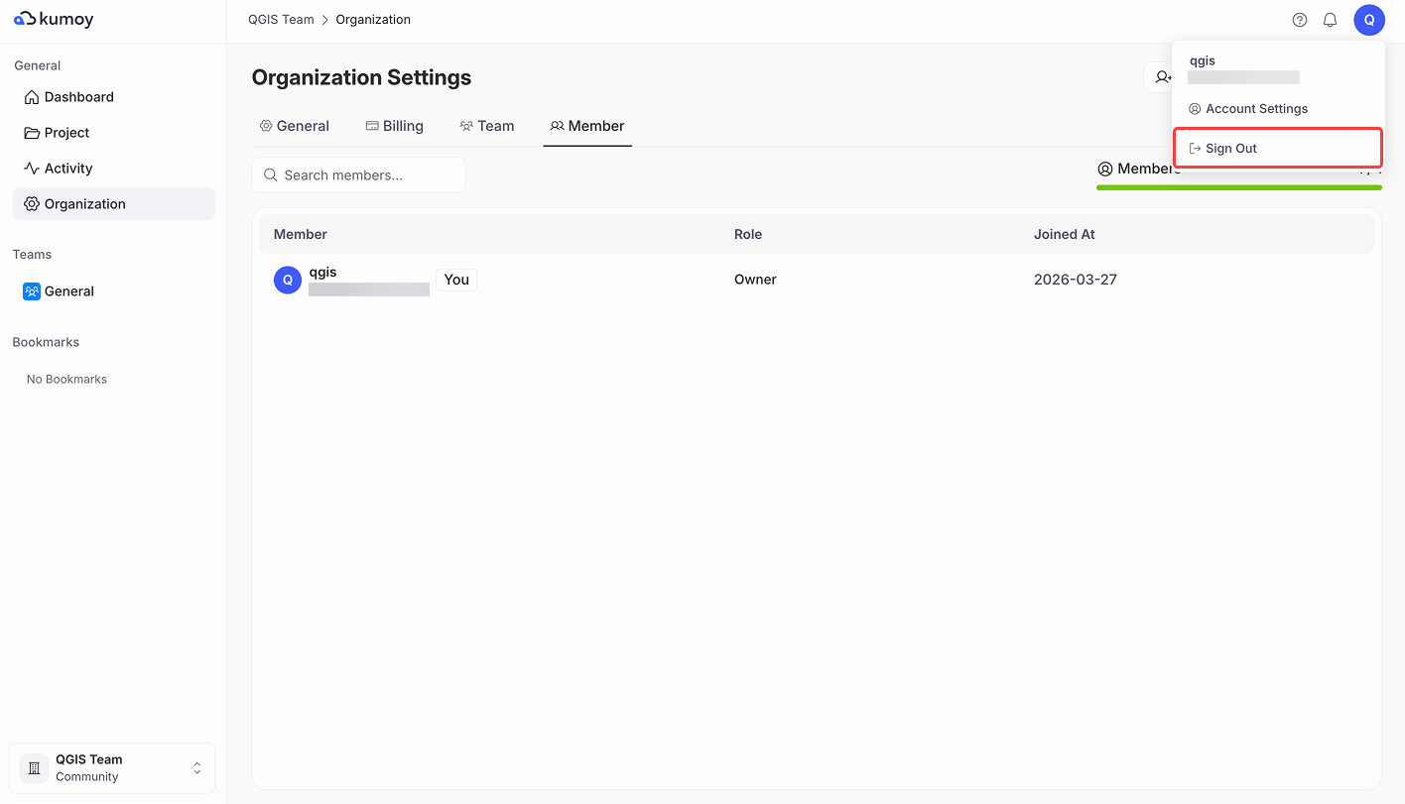1405x804 pixels.
Task: Click the green Members usage bar
Action: pyautogui.click(x=1238, y=187)
